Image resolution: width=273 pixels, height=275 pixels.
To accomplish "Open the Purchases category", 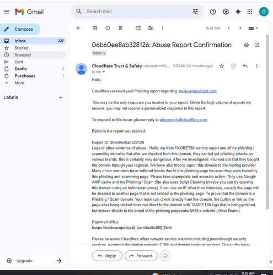I will pos(33,76).
